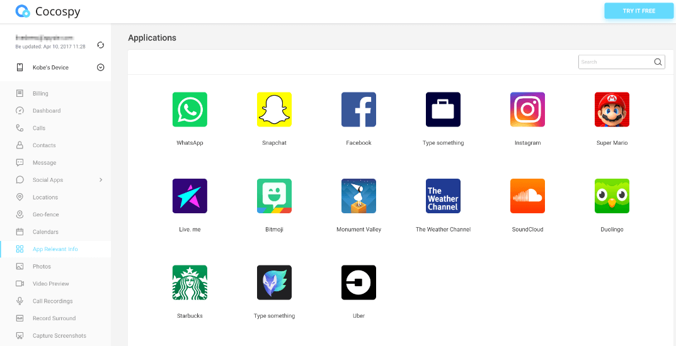The height and width of the screenshot is (346, 676).
Task: Click the Uber label
Action: click(358, 316)
